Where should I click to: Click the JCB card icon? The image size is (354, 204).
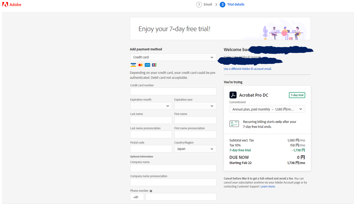click(154, 65)
